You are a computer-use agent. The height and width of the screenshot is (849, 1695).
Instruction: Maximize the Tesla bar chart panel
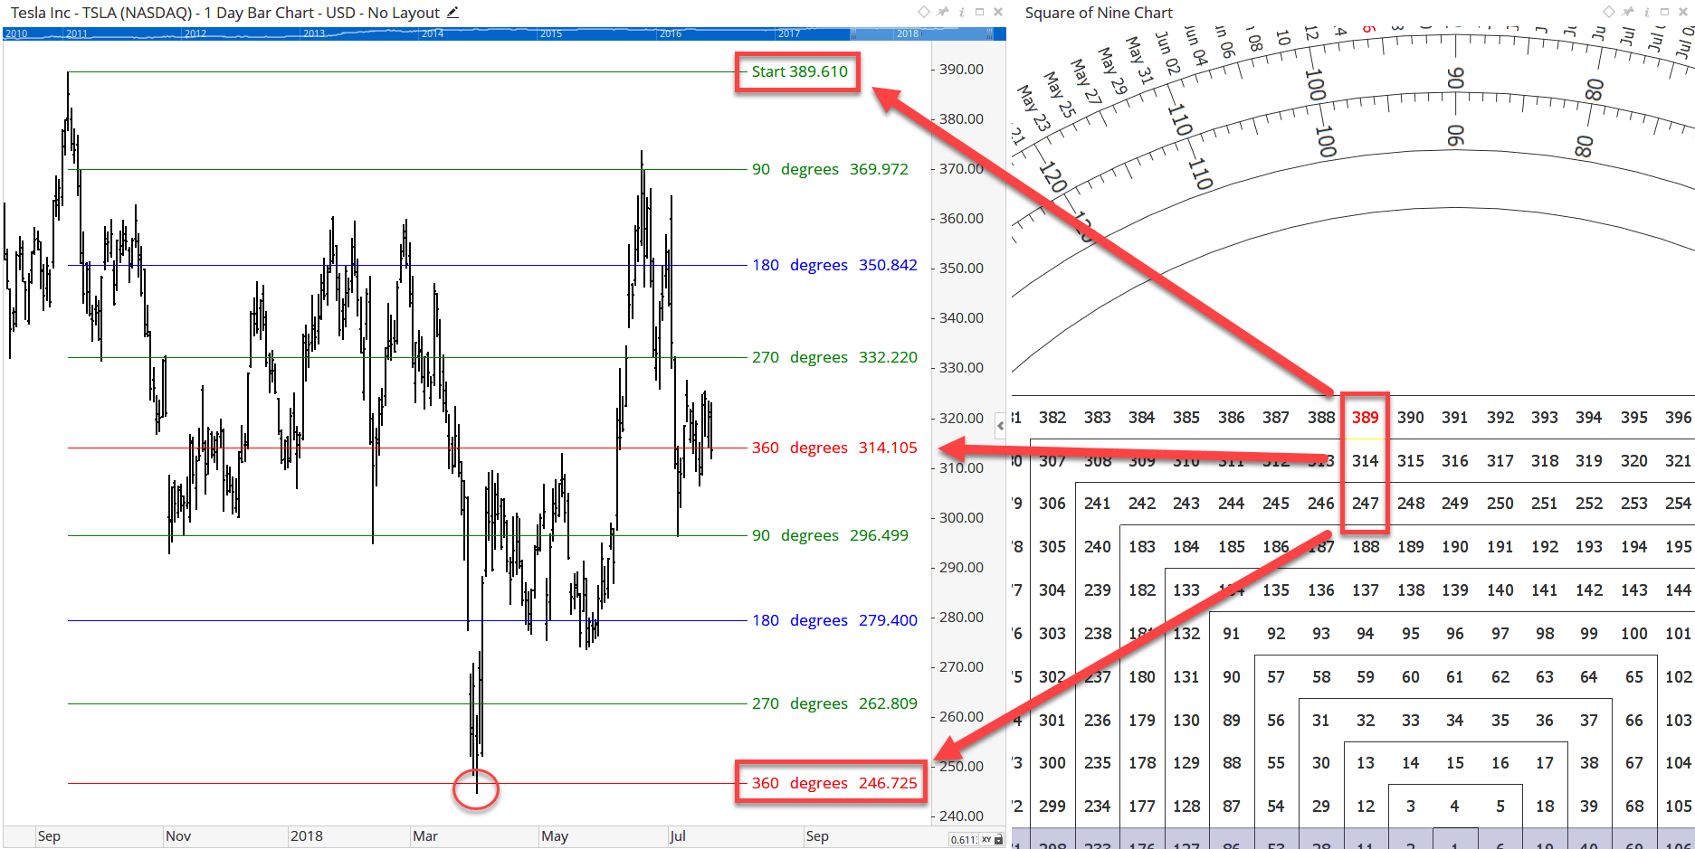click(979, 12)
